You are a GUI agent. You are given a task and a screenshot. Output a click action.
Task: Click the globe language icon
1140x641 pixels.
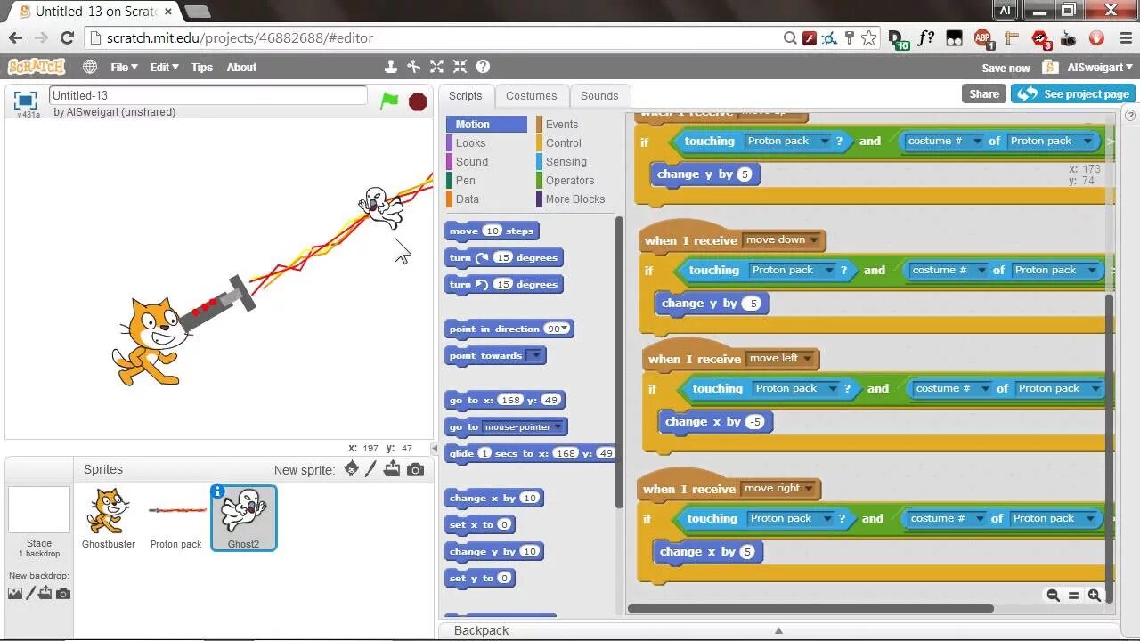coord(90,67)
